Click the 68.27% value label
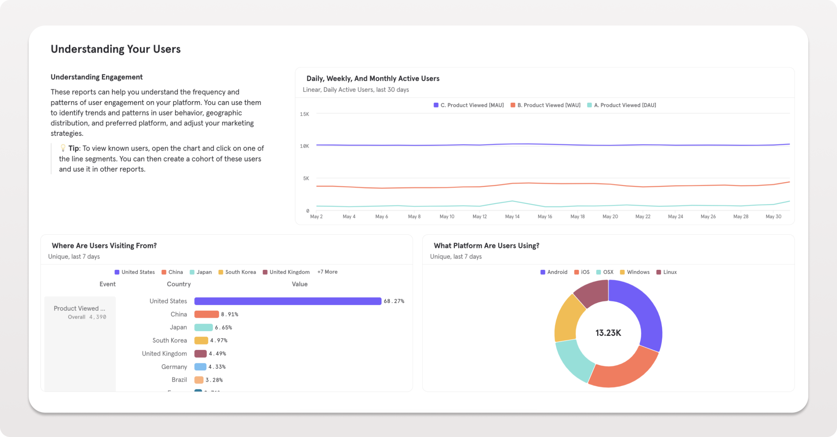Image resolution: width=837 pixels, height=437 pixels. coord(394,301)
